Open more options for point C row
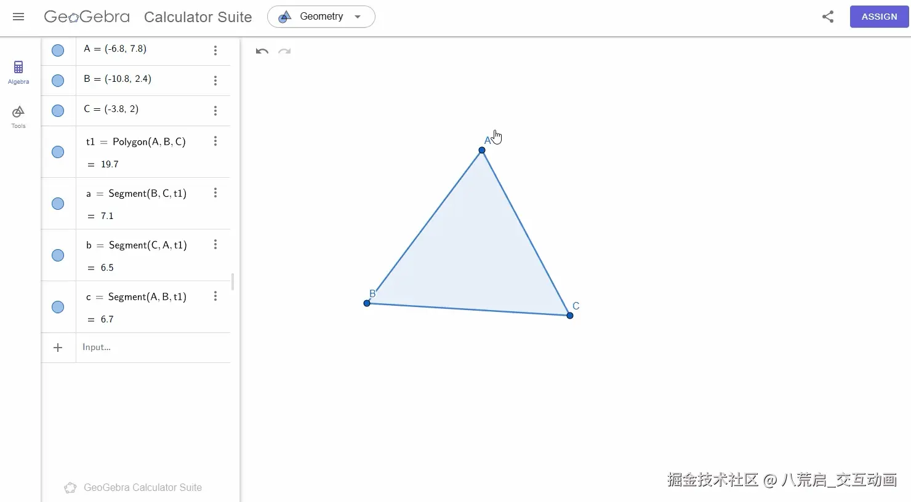Image resolution: width=911 pixels, height=502 pixels. pos(215,111)
